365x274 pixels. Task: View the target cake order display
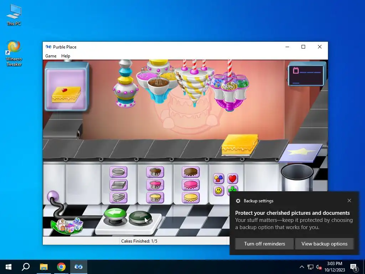[67, 86]
